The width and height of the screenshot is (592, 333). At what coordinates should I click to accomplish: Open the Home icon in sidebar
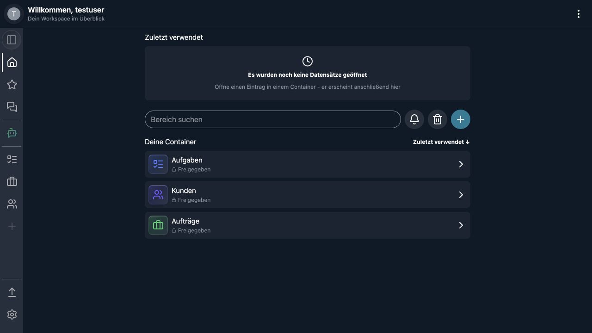[x=12, y=62]
